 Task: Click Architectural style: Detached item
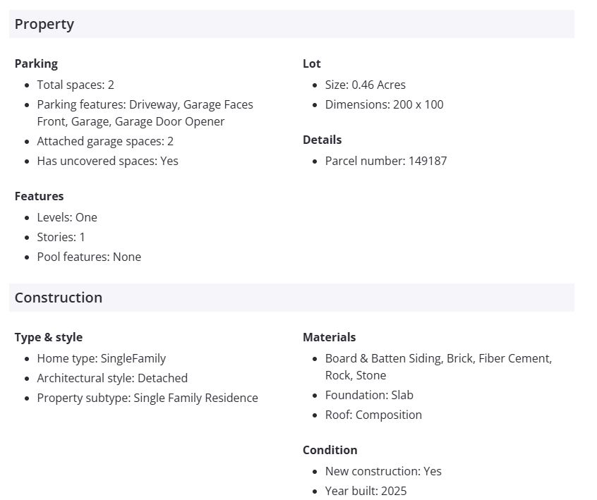coord(112,378)
